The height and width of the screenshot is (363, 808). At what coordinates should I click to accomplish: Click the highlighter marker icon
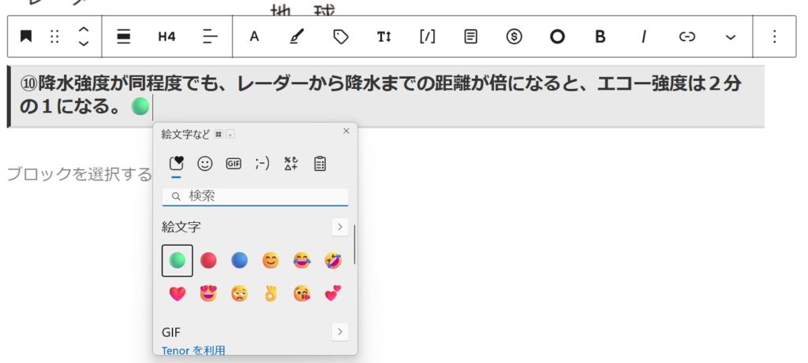[296, 36]
